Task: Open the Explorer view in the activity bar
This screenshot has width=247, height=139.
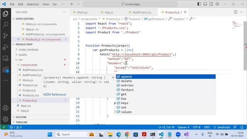Action: tap(5, 14)
